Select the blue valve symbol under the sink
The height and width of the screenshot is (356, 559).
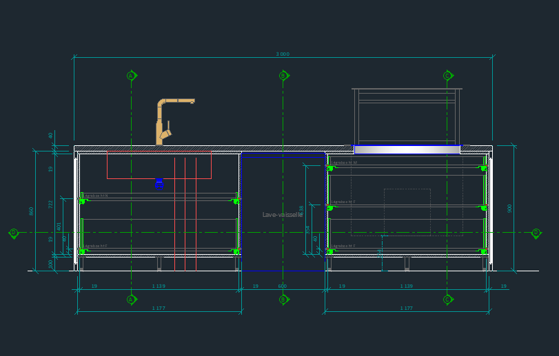coord(159,182)
